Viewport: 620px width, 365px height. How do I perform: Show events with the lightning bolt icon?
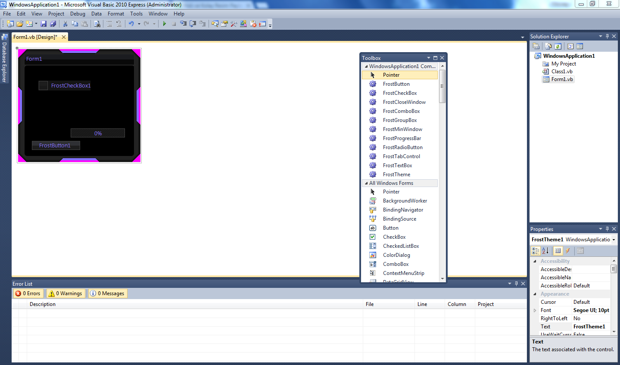pyautogui.click(x=568, y=250)
